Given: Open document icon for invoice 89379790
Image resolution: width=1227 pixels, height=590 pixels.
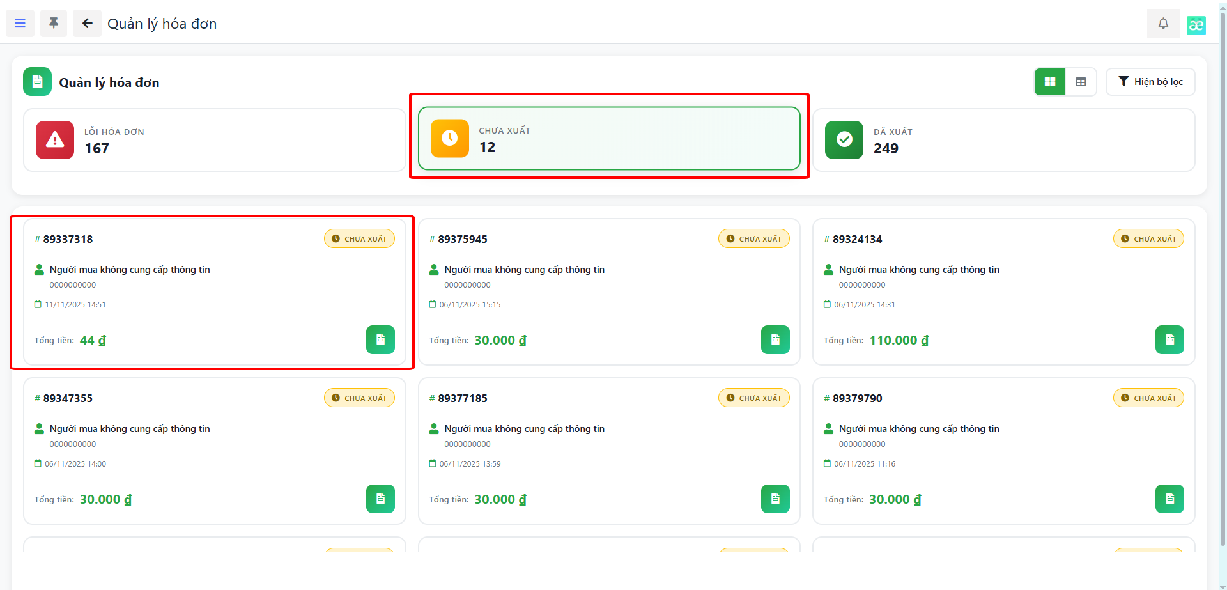Looking at the screenshot, I should [1169, 499].
